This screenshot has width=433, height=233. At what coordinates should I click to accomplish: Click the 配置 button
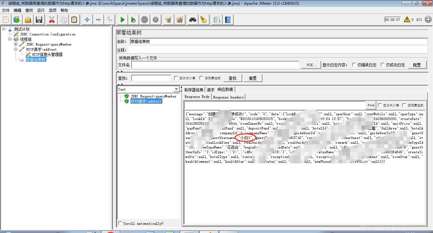[417, 65]
